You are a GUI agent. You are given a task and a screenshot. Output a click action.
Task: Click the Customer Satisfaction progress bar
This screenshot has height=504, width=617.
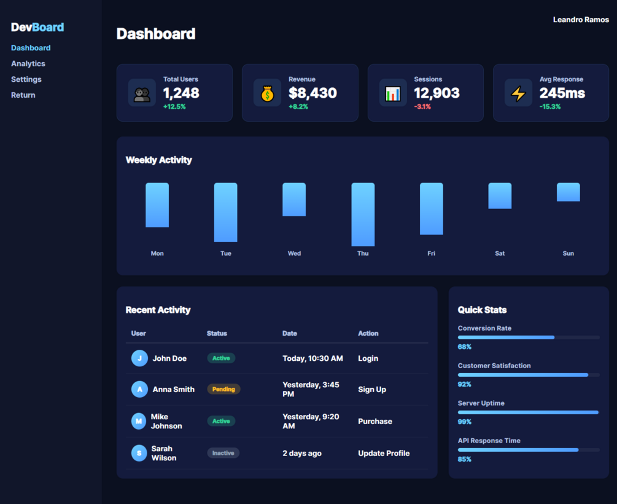529,375
